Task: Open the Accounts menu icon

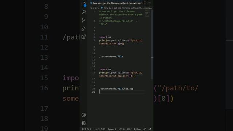Action: [84, 115]
